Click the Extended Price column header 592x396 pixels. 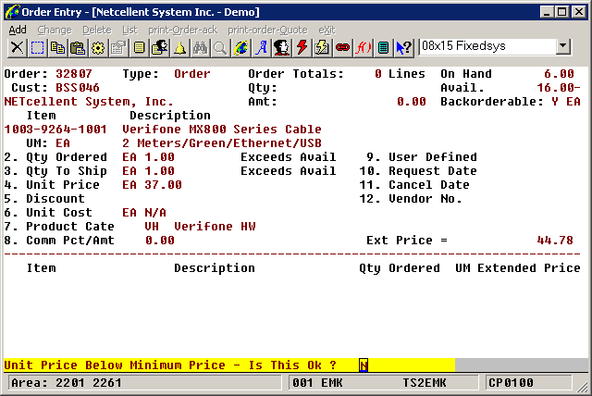pos(529,268)
